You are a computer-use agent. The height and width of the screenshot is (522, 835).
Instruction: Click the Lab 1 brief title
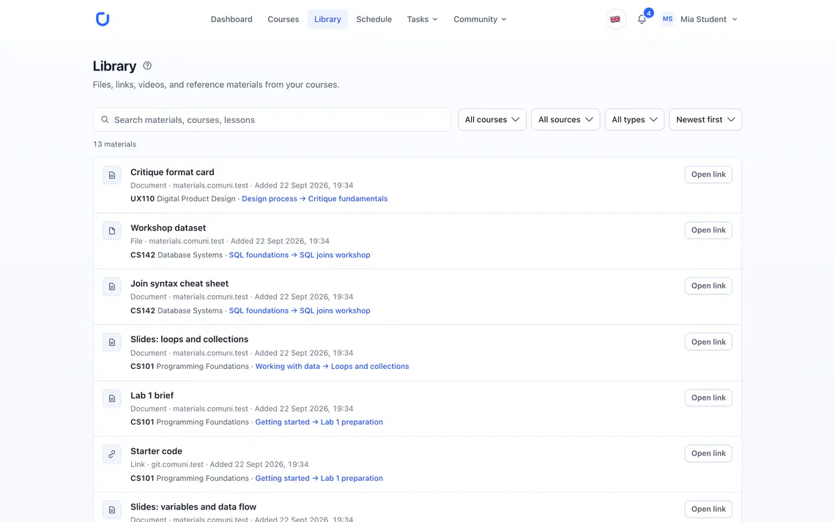tap(152, 395)
